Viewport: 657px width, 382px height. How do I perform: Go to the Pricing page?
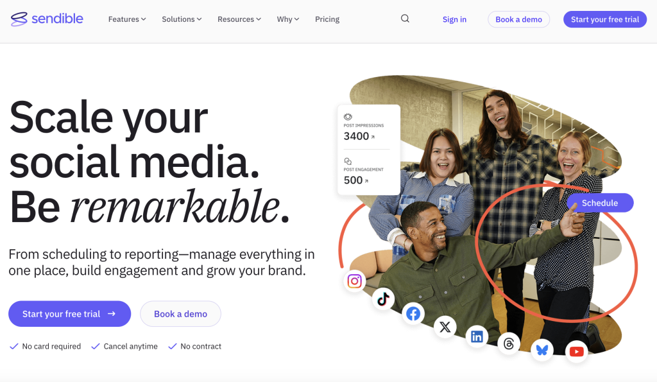tap(327, 19)
